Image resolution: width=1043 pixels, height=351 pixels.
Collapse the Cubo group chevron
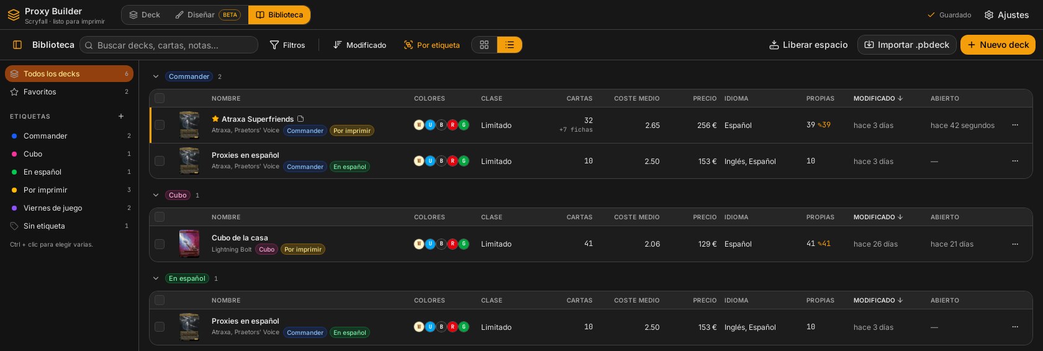pos(156,195)
